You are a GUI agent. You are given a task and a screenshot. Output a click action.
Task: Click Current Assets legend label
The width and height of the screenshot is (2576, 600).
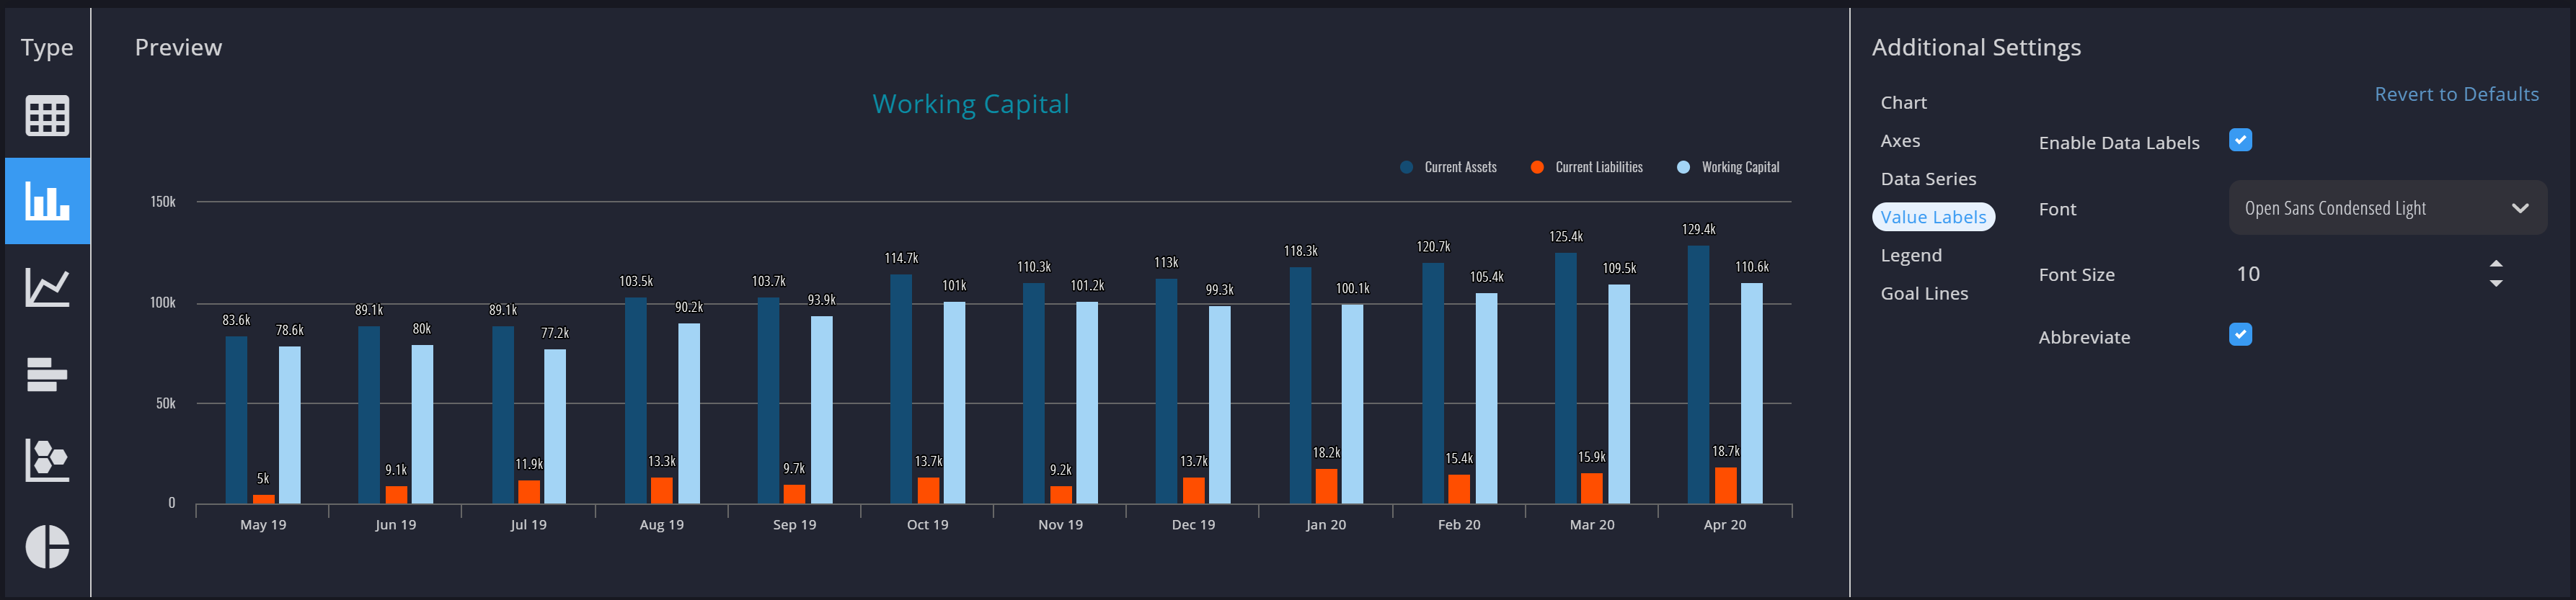(x=1460, y=166)
